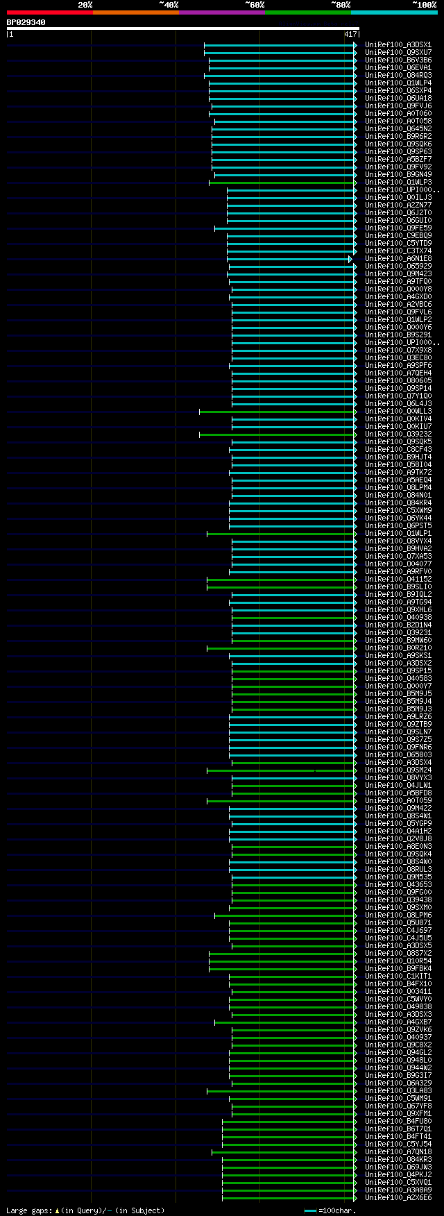
Task: Select the UniRef100_Q0ILJ3 label
Action: tap(398, 198)
